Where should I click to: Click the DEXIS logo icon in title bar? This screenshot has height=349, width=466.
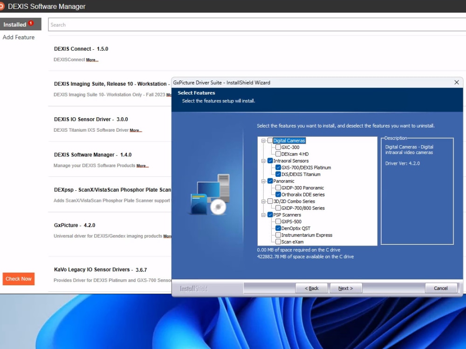[x=2, y=7]
